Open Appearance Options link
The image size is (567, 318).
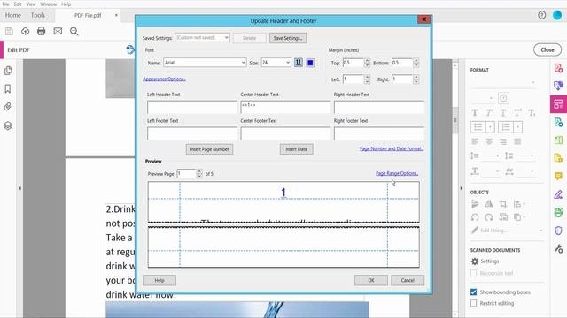164,79
